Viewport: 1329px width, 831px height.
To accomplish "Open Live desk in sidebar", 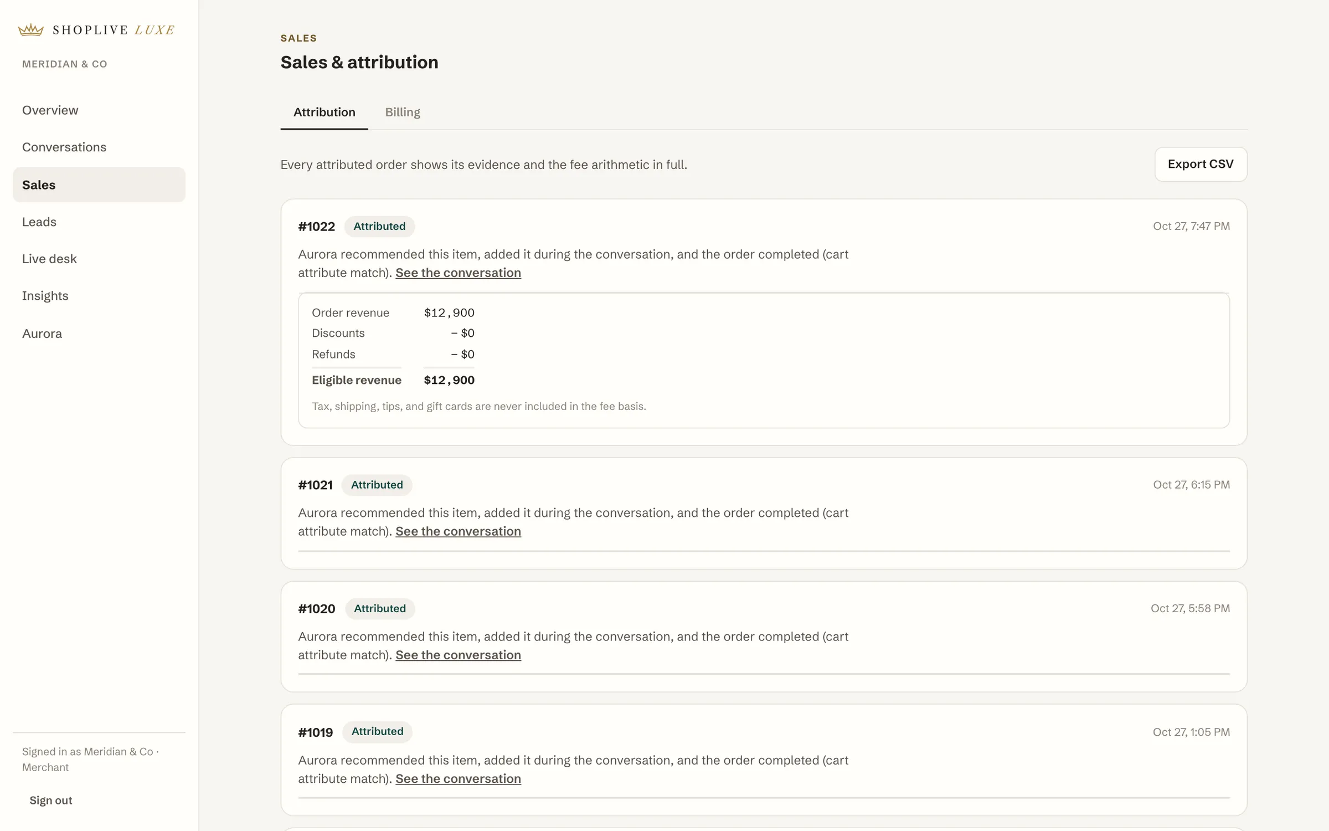I will (49, 259).
